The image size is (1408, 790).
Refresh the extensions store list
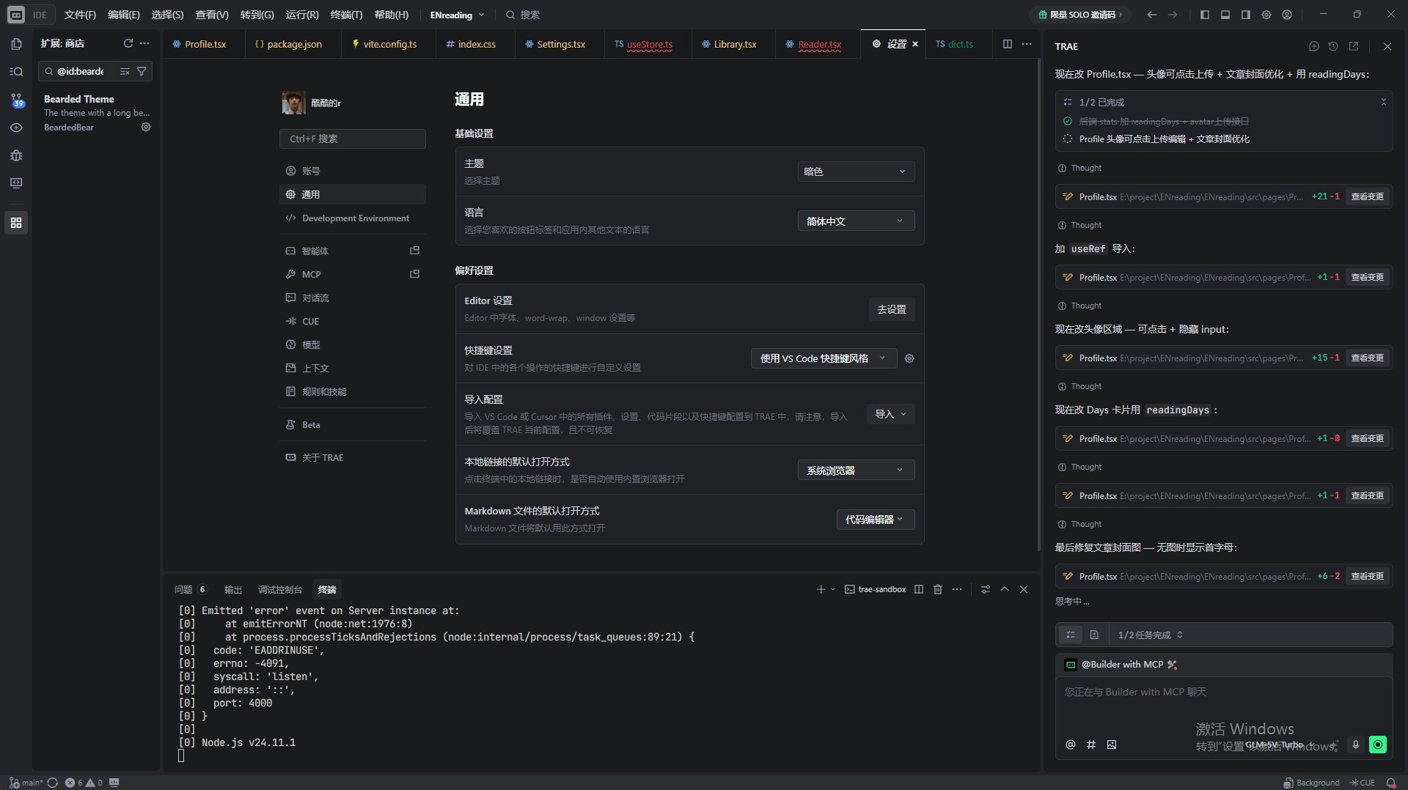[128, 43]
